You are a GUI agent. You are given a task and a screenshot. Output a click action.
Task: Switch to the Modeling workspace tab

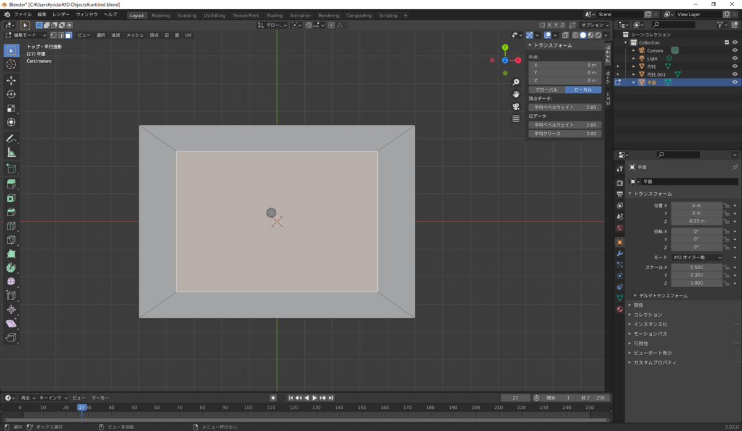point(161,15)
